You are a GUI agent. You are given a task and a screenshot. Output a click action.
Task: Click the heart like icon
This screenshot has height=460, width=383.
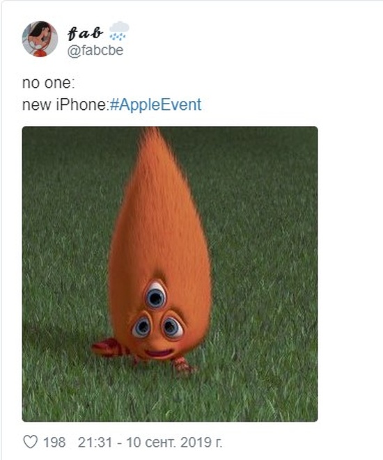point(31,442)
